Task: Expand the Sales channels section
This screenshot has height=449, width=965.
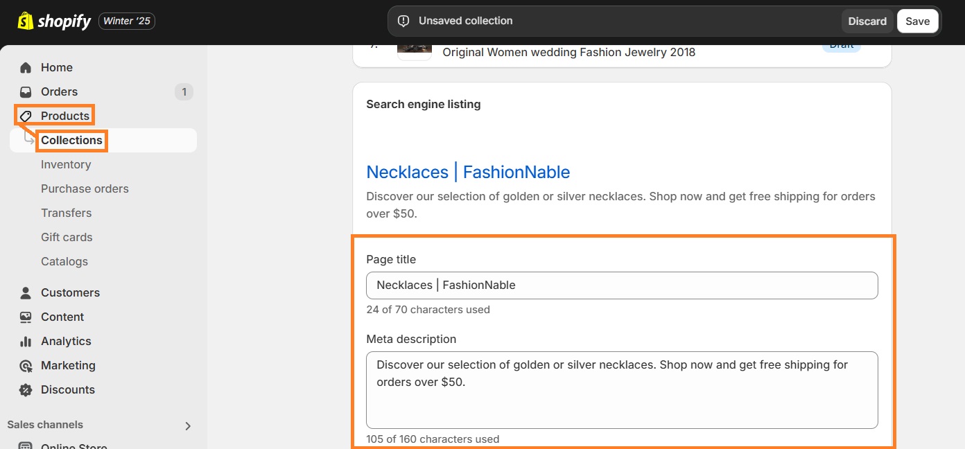Action: coord(187,425)
